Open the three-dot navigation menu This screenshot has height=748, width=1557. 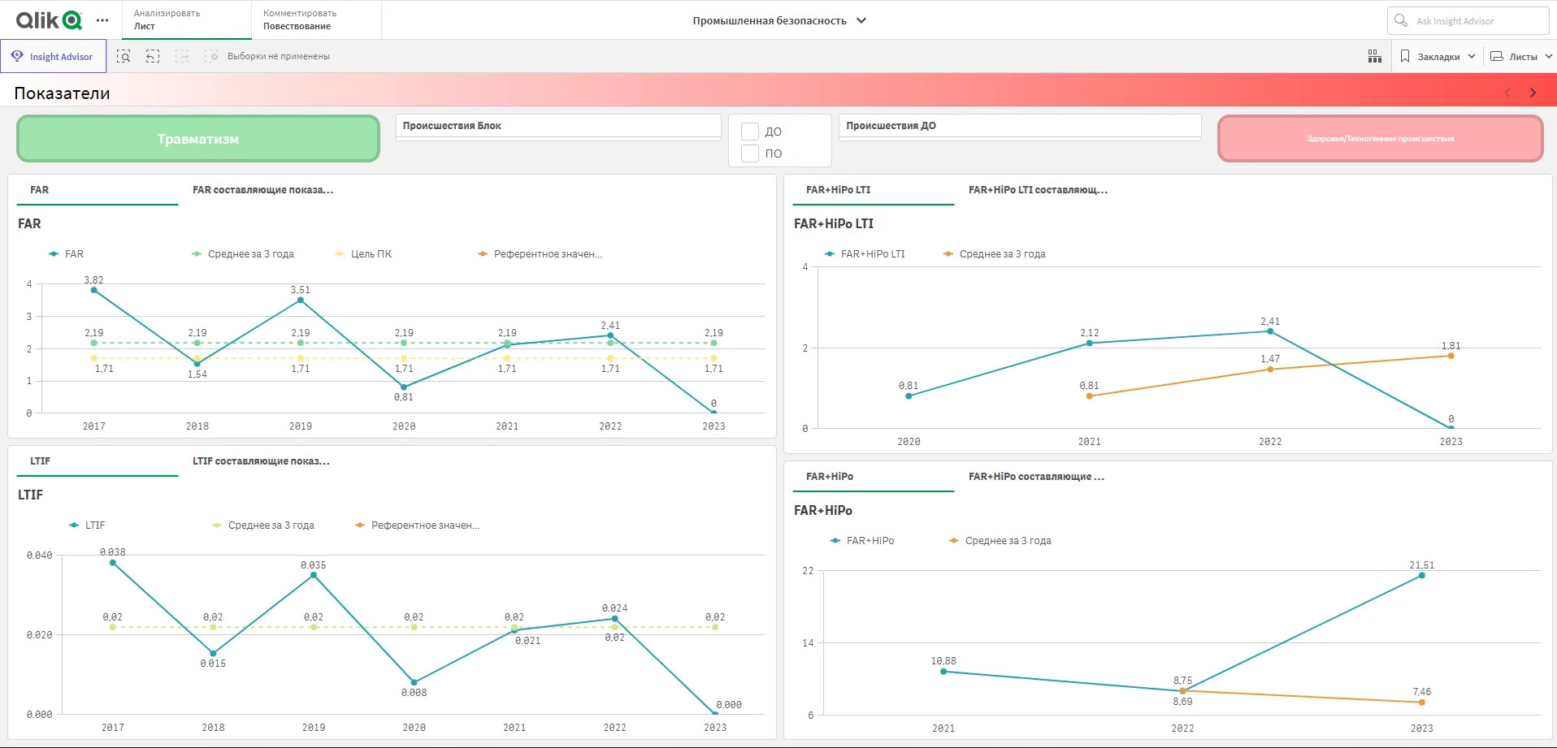click(x=102, y=20)
